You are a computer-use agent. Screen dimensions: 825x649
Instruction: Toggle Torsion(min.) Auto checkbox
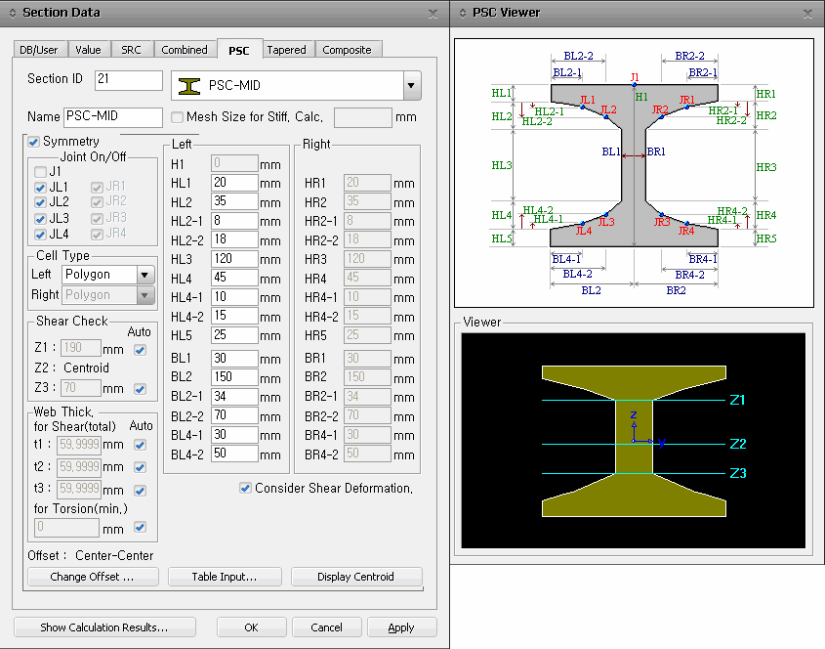140,527
